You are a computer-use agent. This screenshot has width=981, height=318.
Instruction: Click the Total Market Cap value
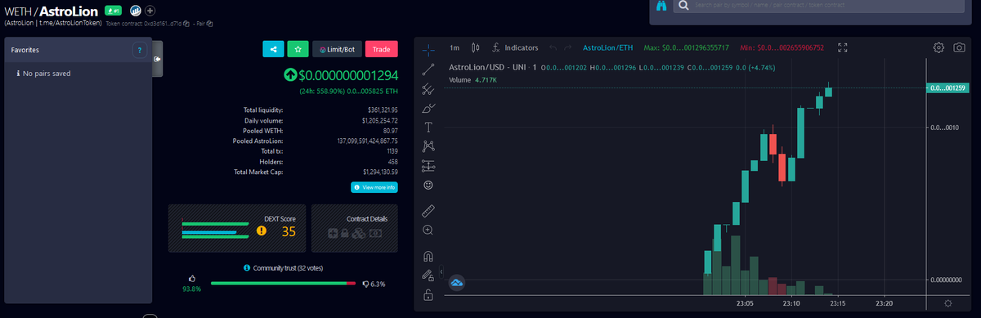[x=379, y=172]
